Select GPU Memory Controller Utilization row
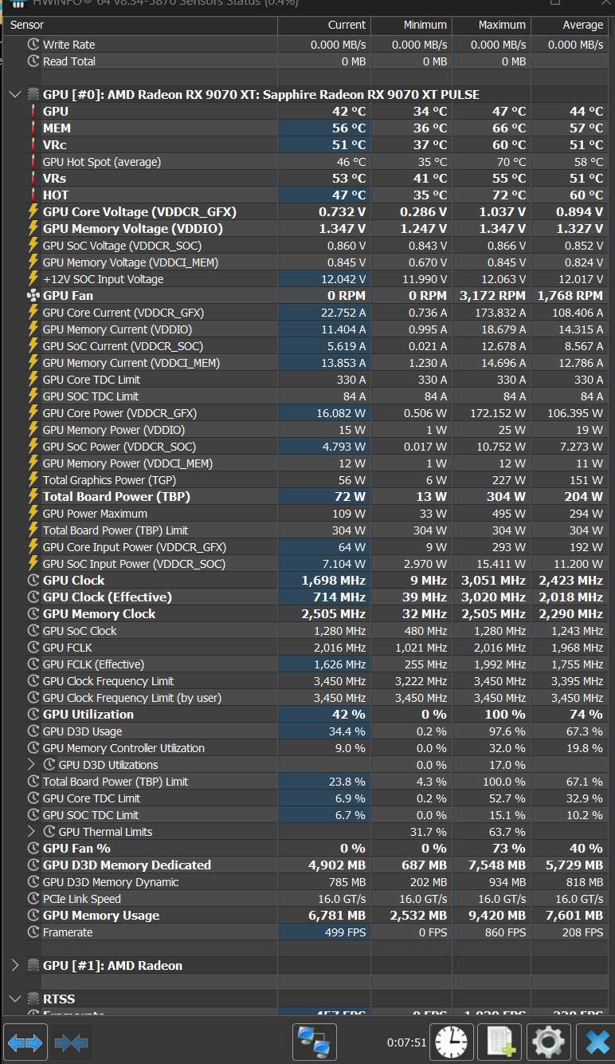This screenshot has height=1064, width=615. 307,748
